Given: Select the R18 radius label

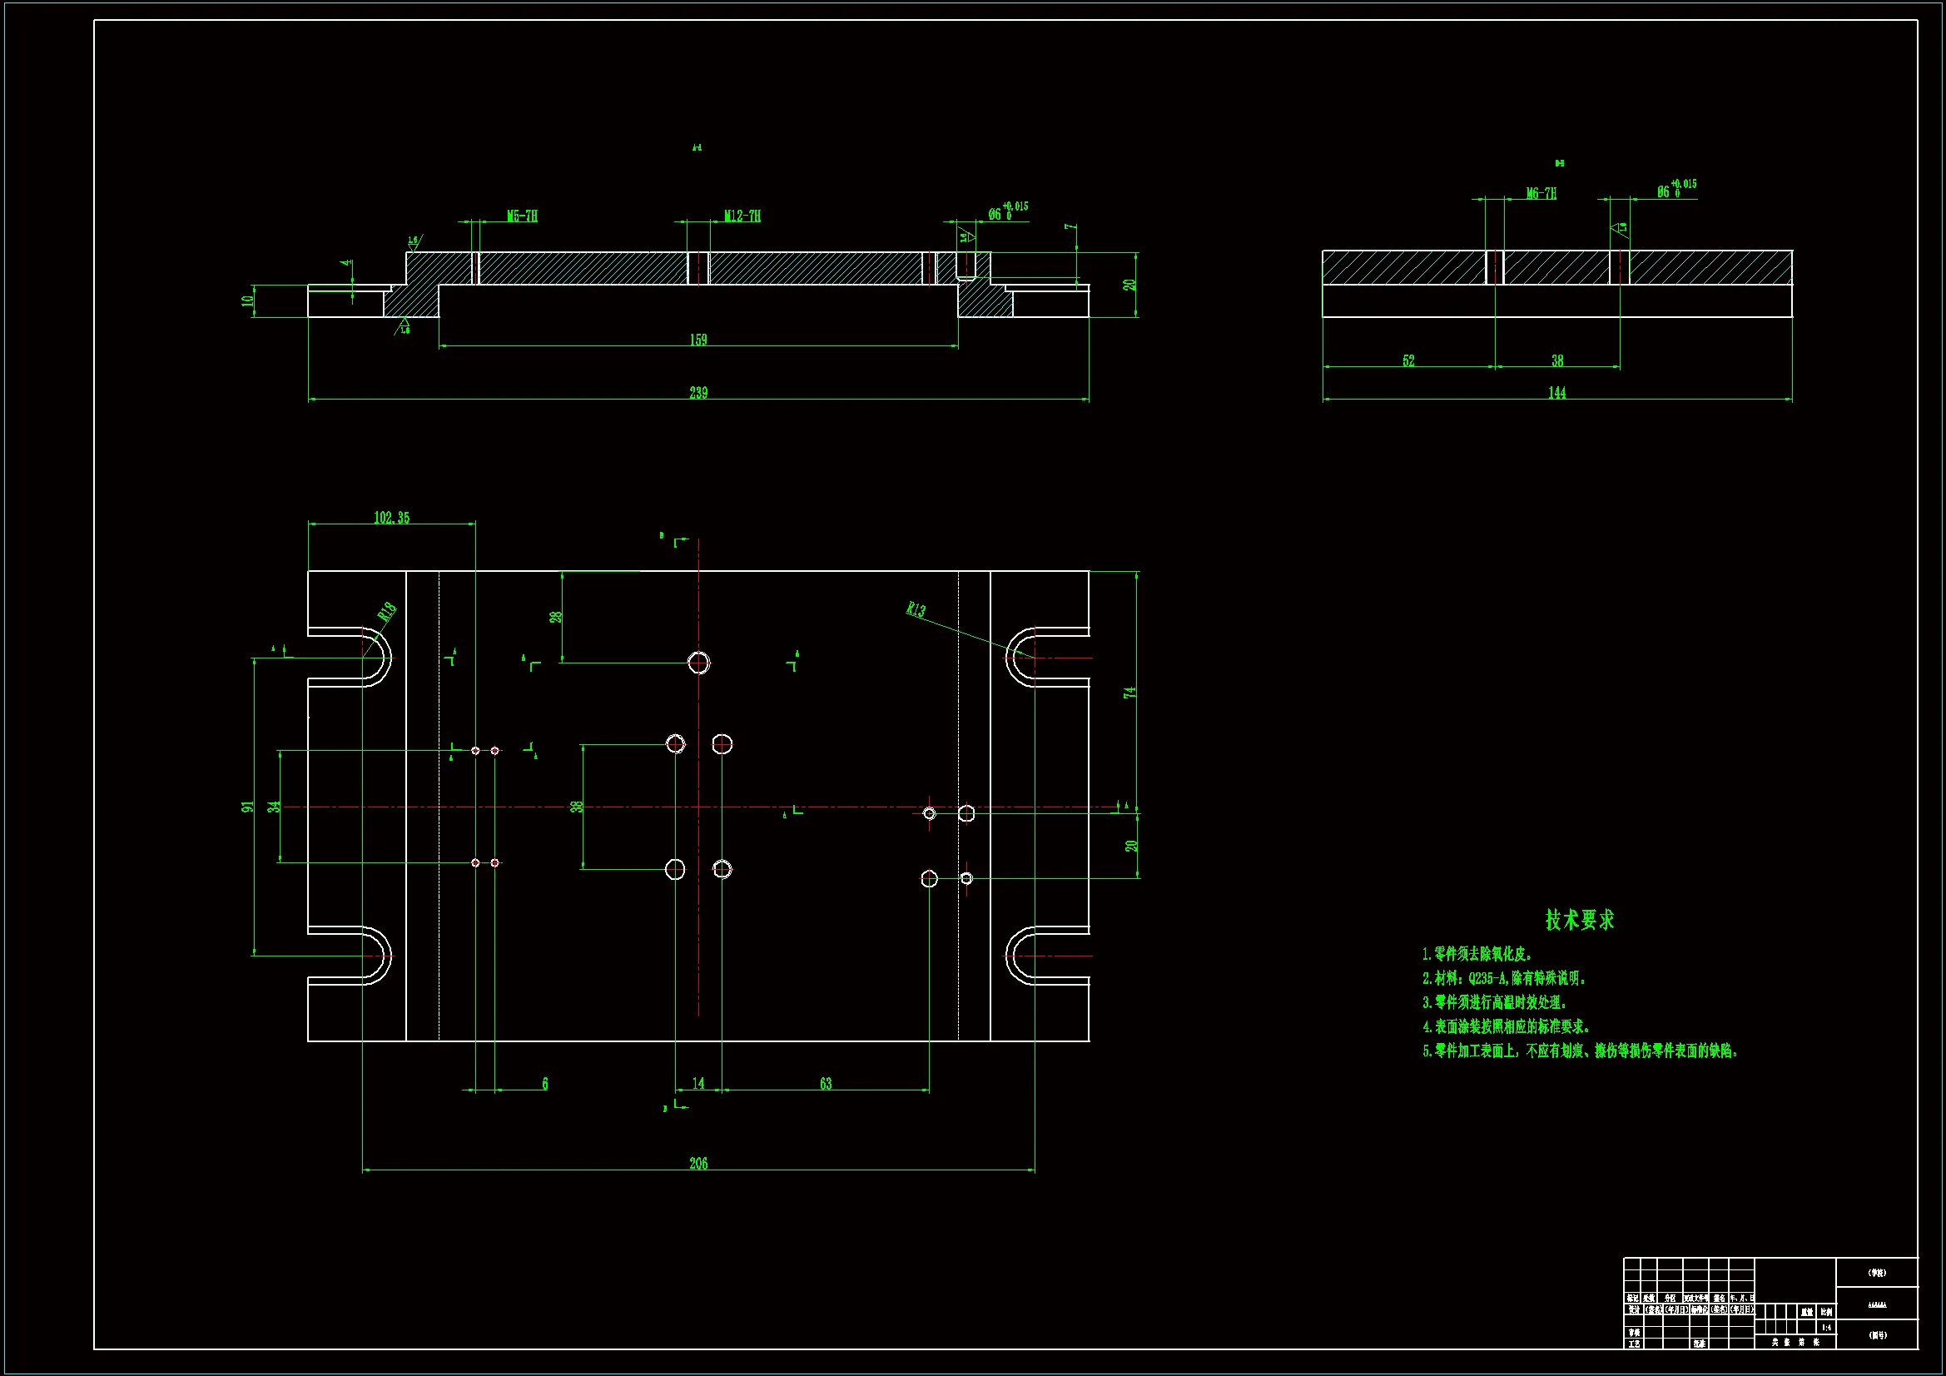Looking at the screenshot, I should 386,612.
